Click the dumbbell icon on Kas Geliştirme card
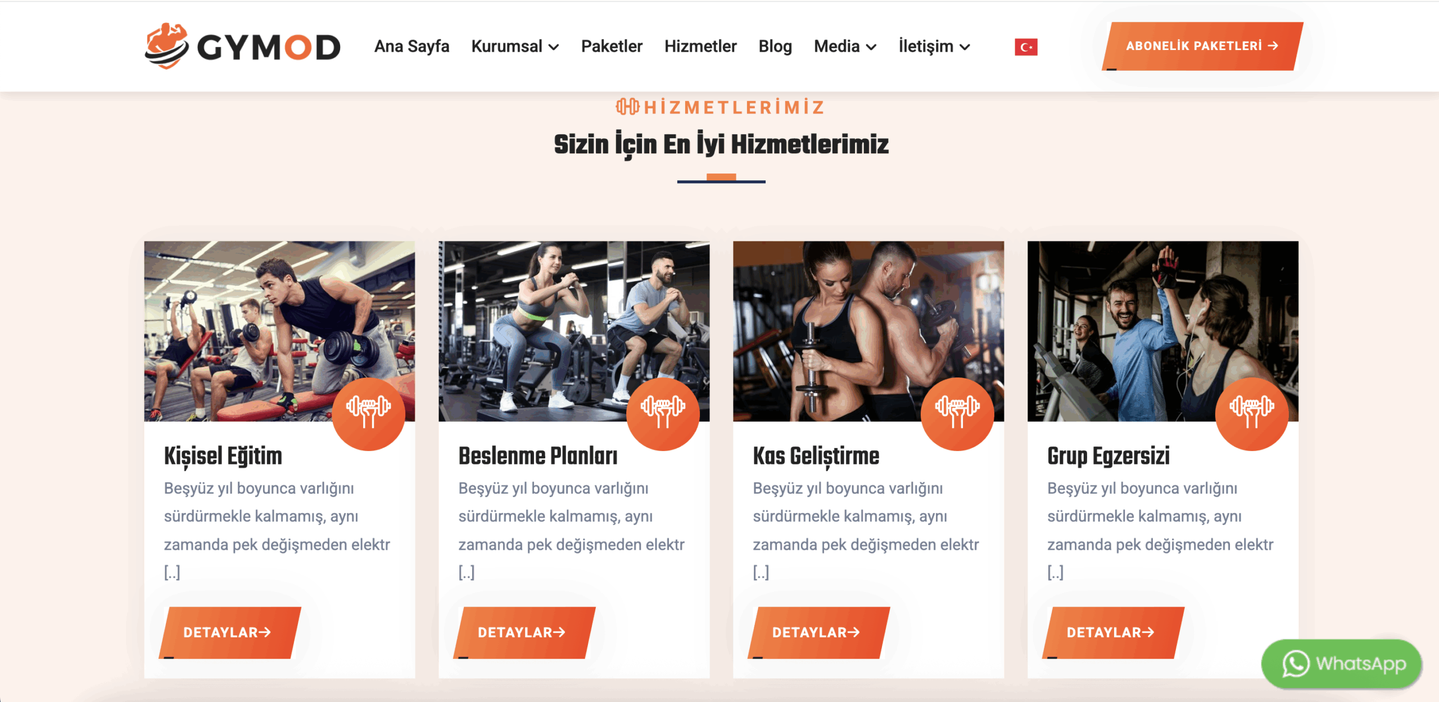 [957, 414]
